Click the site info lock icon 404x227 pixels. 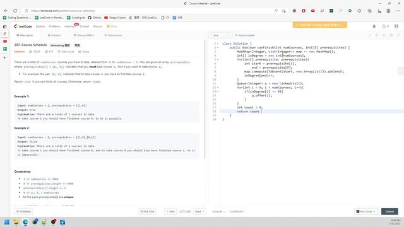pyautogui.click(x=27, y=11)
